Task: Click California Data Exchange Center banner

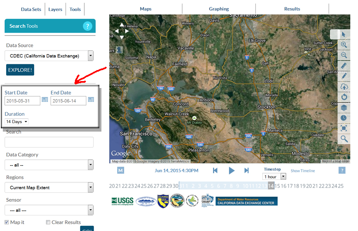Action: (x=246, y=201)
